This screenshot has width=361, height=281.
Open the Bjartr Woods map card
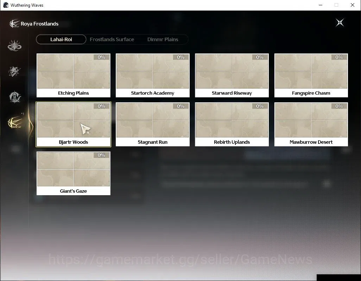pyautogui.click(x=74, y=124)
